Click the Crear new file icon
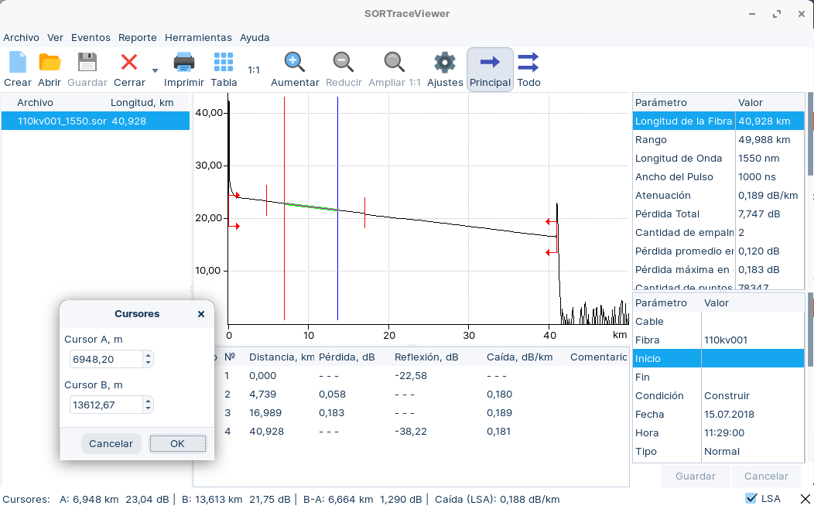Viewport: 814px width, 509px height. tap(17, 63)
